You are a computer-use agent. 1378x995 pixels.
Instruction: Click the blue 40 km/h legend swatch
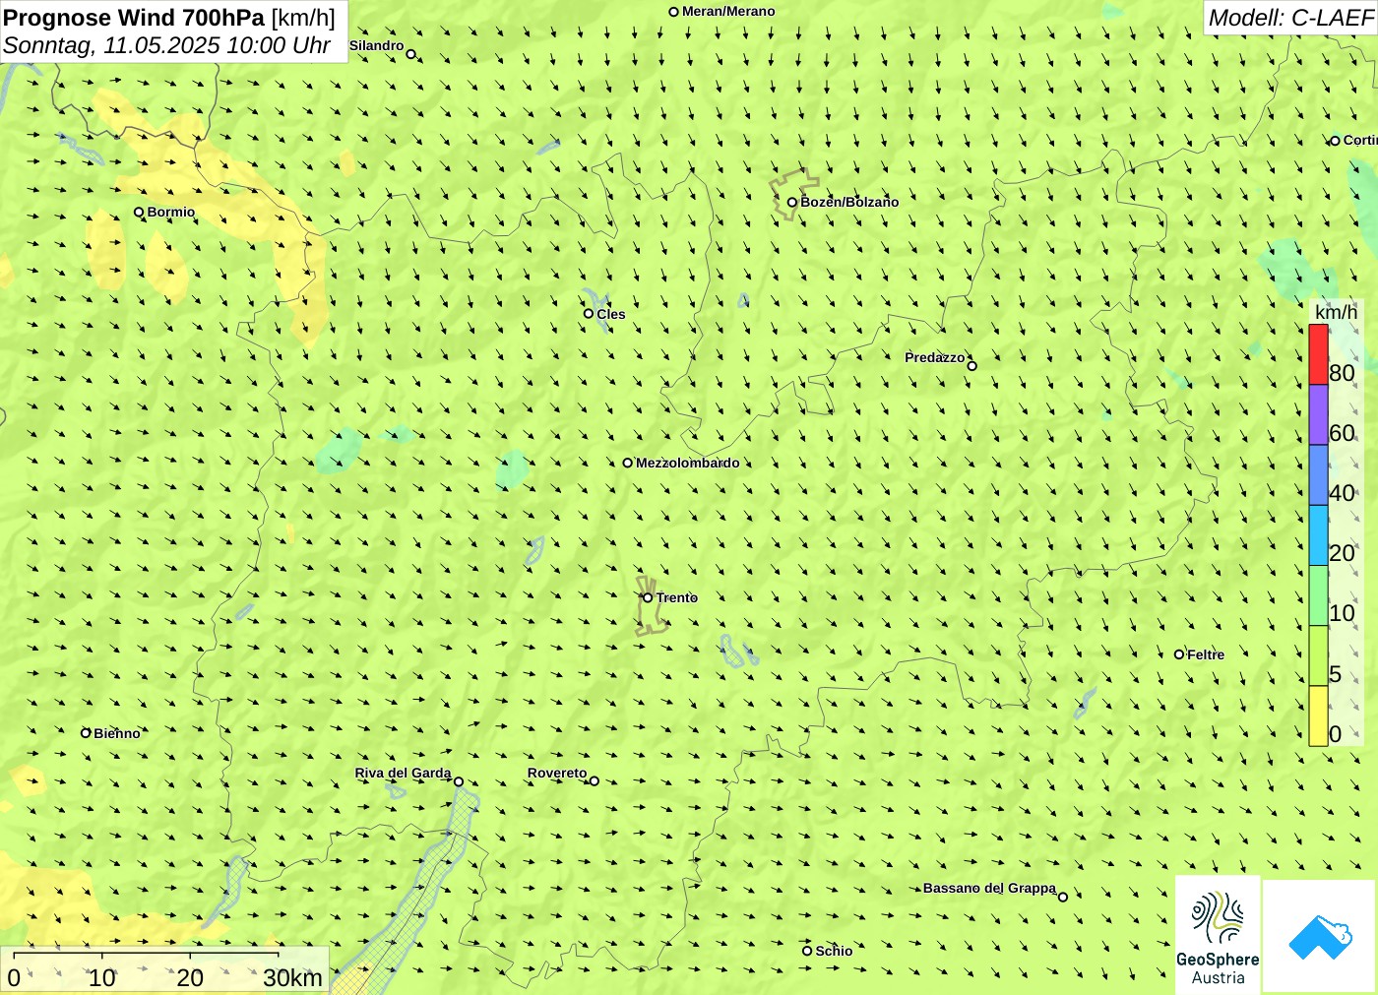(1318, 475)
